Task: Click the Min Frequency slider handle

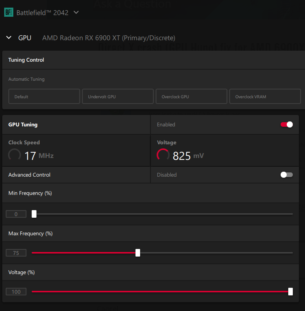Action: pyautogui.click(x=34, y=214)
